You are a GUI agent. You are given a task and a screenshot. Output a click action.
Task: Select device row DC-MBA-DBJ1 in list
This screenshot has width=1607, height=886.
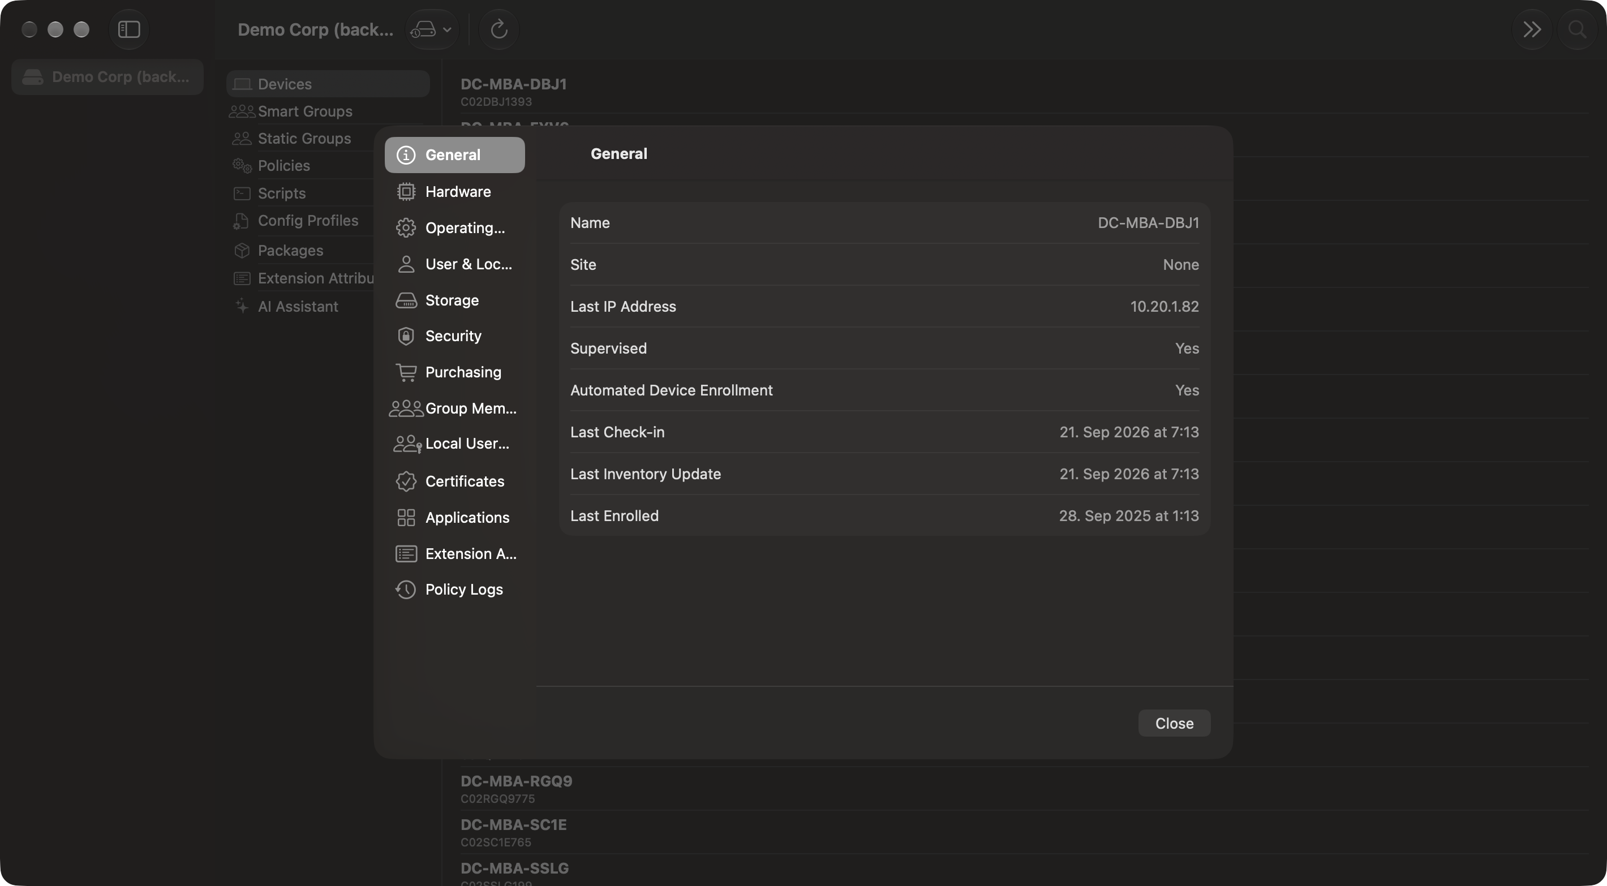point(1024,92)
